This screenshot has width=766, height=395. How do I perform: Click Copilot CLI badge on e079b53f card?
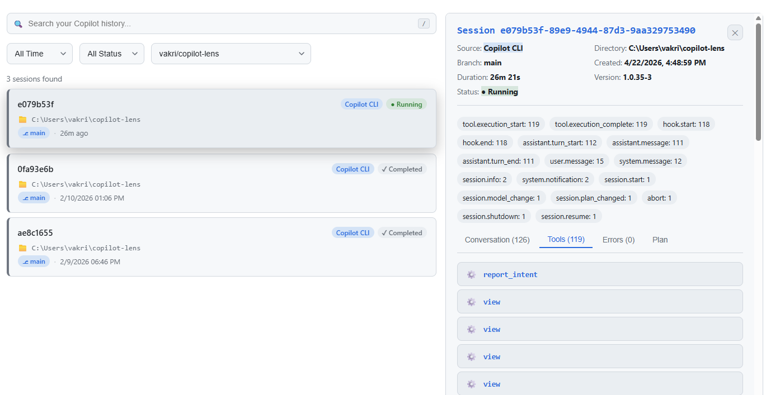tap(361, 104)
